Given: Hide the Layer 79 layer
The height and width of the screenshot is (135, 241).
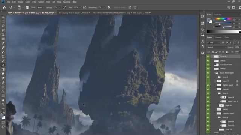Looking at the screenshot, I should (x=208, y=97).
